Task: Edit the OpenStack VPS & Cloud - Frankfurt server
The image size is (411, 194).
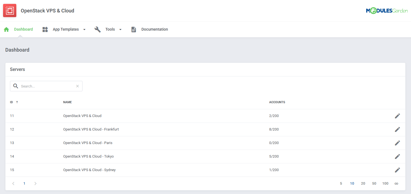Action: [397, 129]
